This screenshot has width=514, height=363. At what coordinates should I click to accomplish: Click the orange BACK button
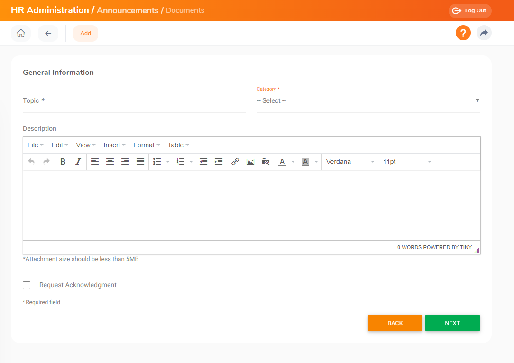coord(395,323)
